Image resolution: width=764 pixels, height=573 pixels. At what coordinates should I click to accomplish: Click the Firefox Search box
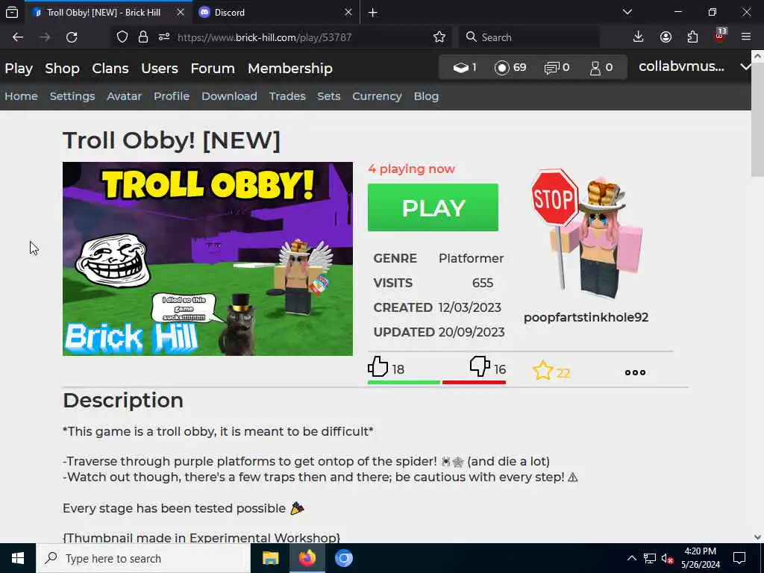coord(529,37)
